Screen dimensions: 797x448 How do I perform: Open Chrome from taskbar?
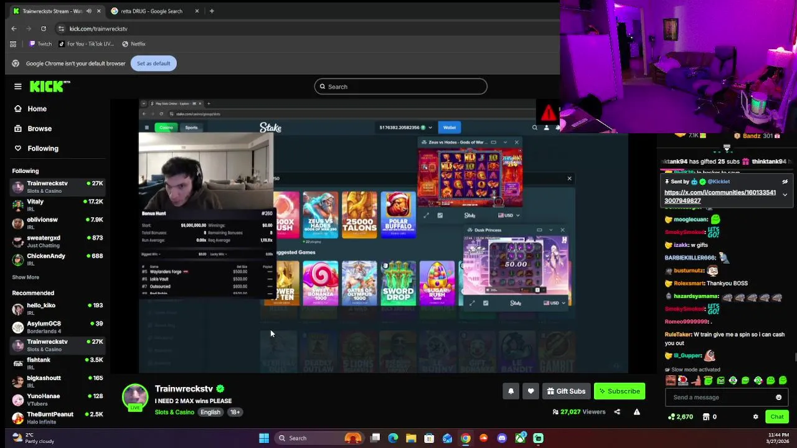click(x=465, y=439)
